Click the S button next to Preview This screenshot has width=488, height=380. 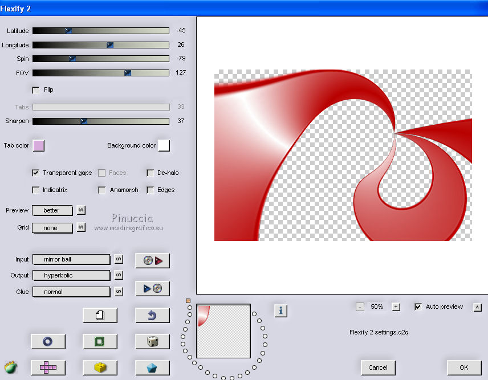point(81,210)
